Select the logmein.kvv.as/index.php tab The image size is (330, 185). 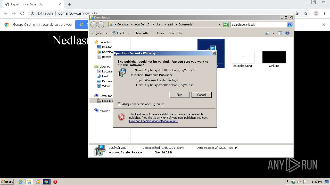coord(32,4)
